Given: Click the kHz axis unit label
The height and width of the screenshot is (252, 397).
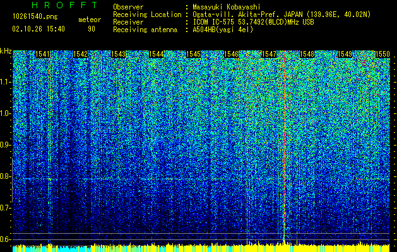Looking at the screenshot, I should tap(6, 51).
